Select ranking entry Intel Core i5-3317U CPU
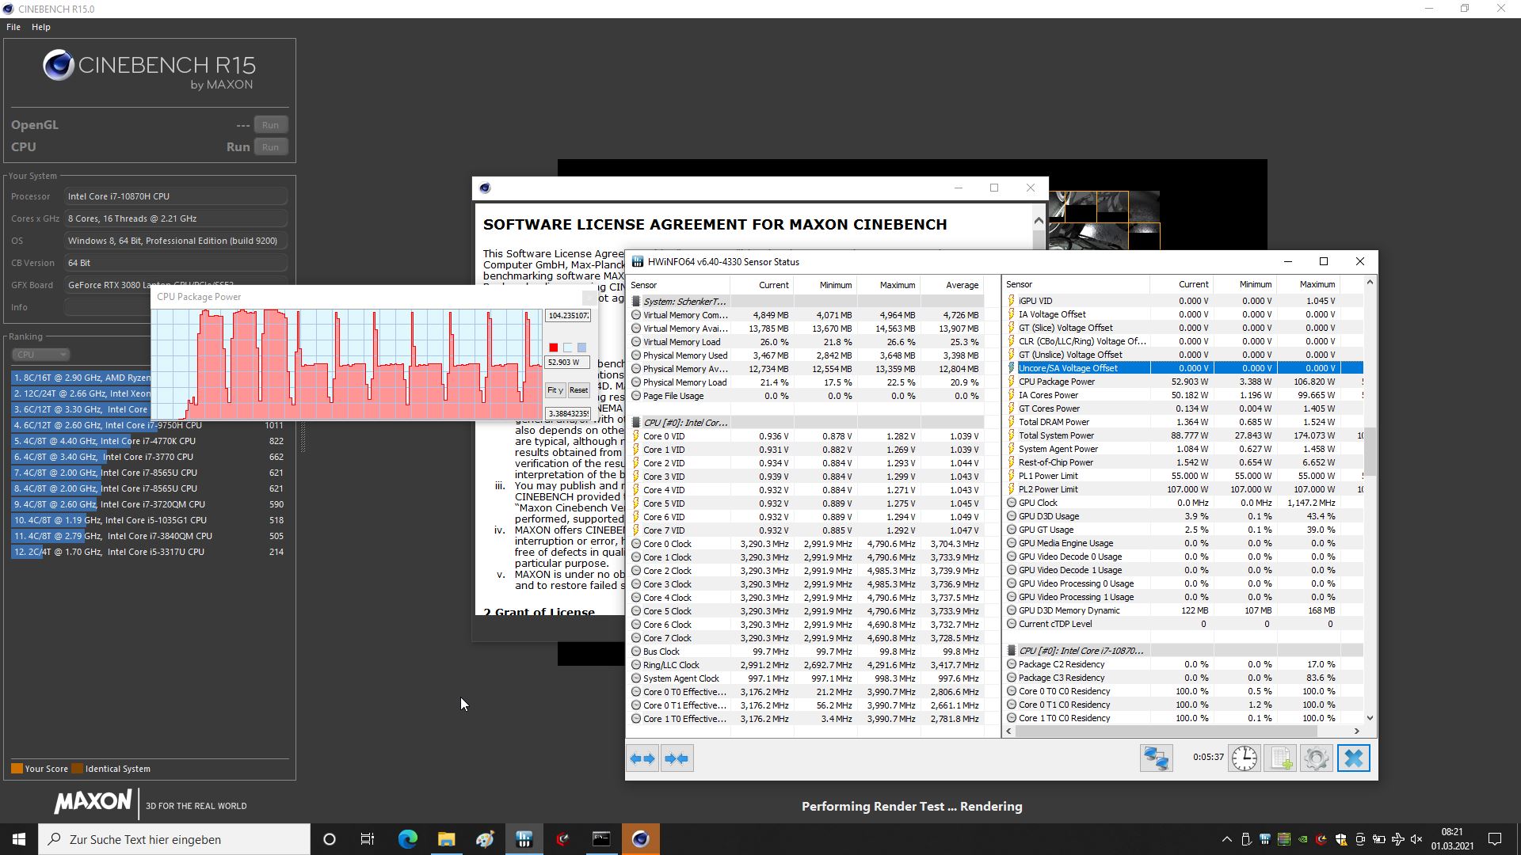This screenshot has height=855, width=1521. click(148, 552)
